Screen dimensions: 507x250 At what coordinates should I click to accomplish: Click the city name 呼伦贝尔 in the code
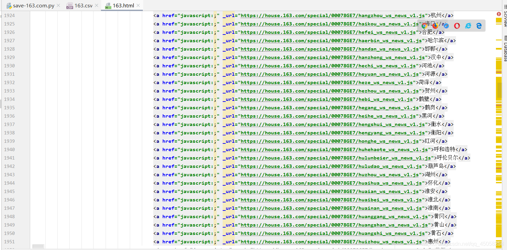coord(448,158)
